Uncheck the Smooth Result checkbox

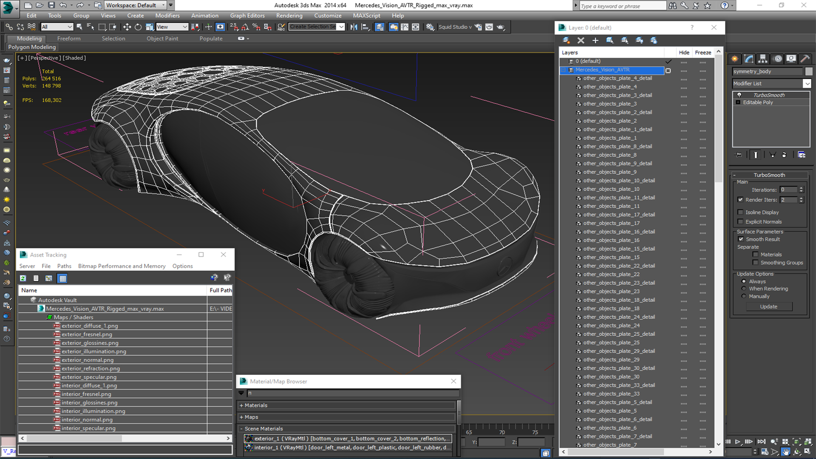(741, 239)
